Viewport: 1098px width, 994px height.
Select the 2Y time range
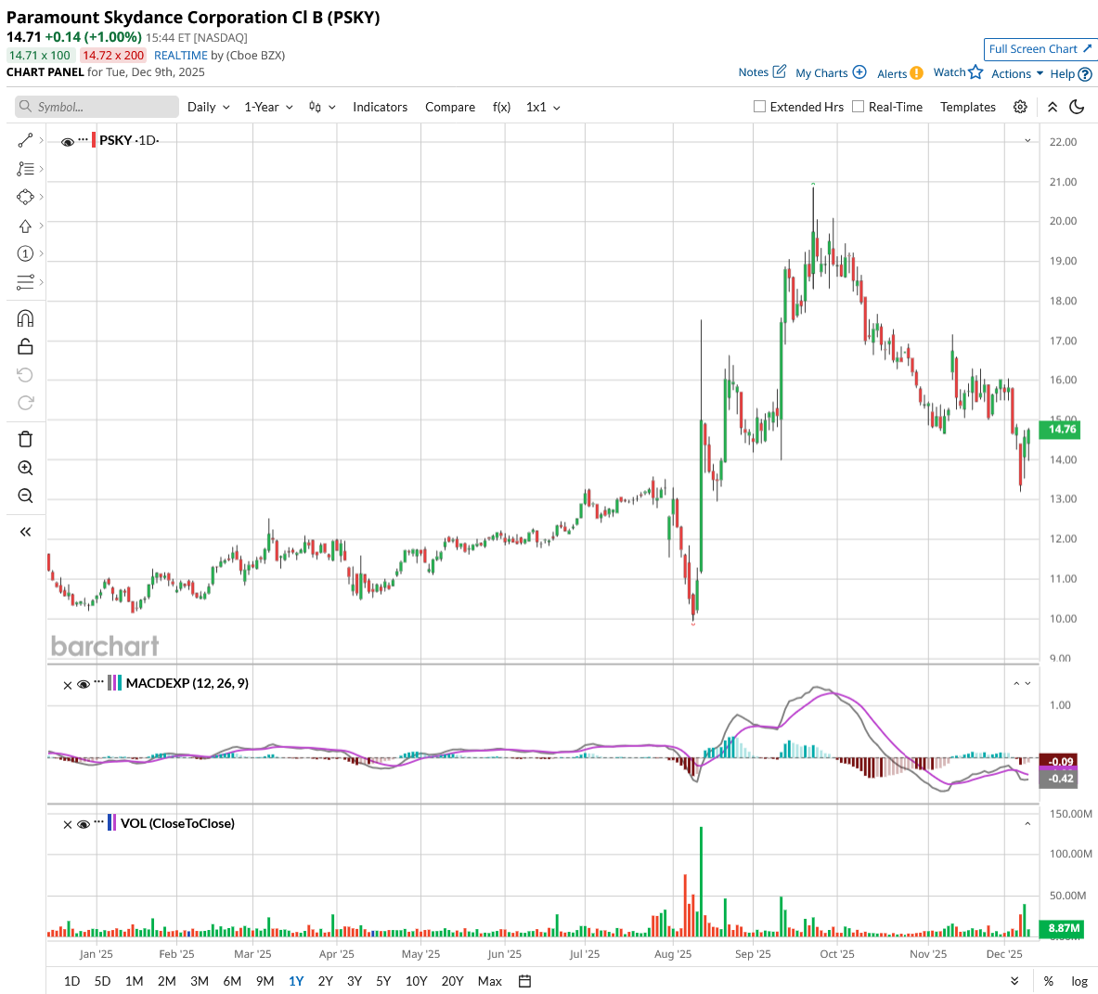[325, 981]
